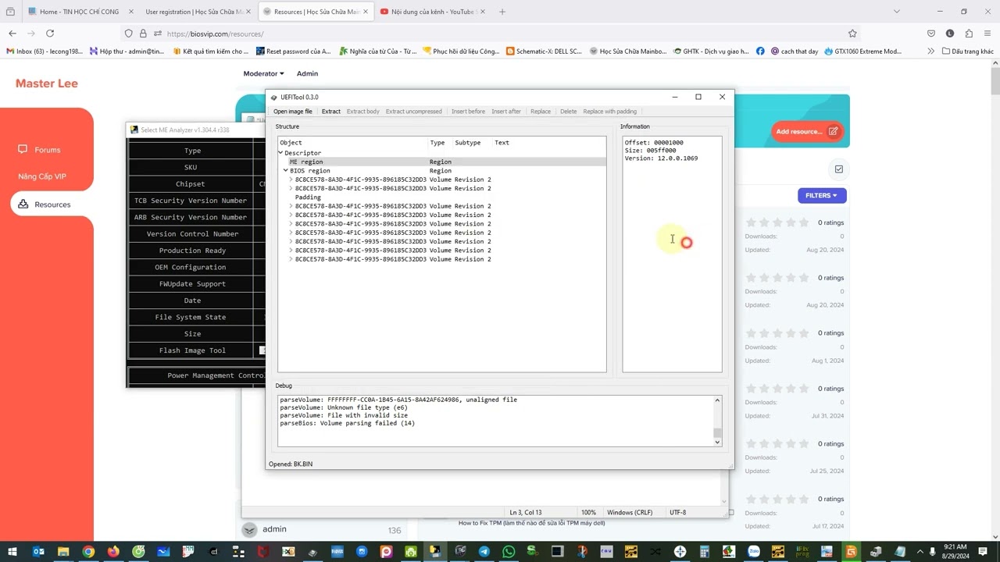This screenshot has height=562, width=1000.
Task: Open the Nâng Cấp VIP link
Action: [x=42, y=176]
